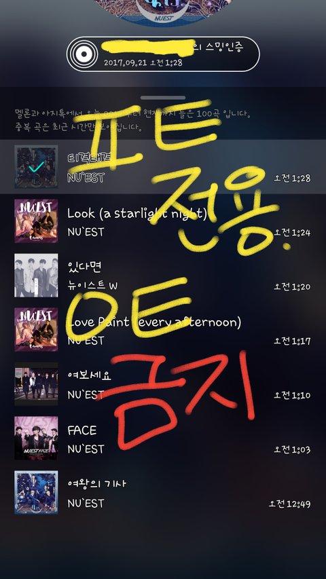The image size is (326, 579).
Task: Tap the 뉴이스트 W artist name
Action: [92, 286]
